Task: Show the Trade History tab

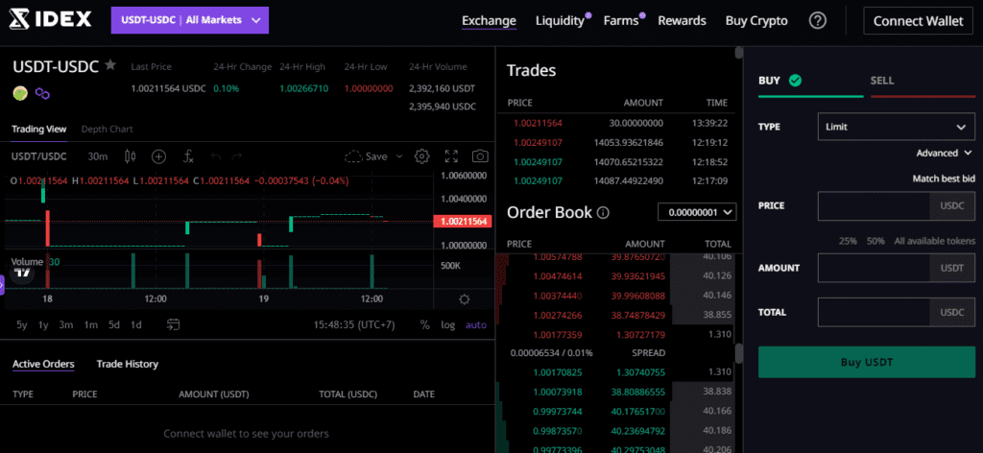Action: pos(128,364)
